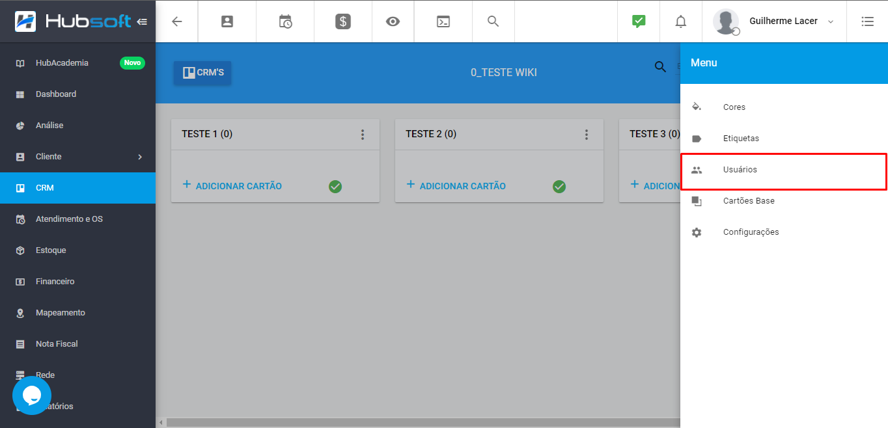Open the terminal console icon
The height and width of the screenshot is (428, 888).
443,21
